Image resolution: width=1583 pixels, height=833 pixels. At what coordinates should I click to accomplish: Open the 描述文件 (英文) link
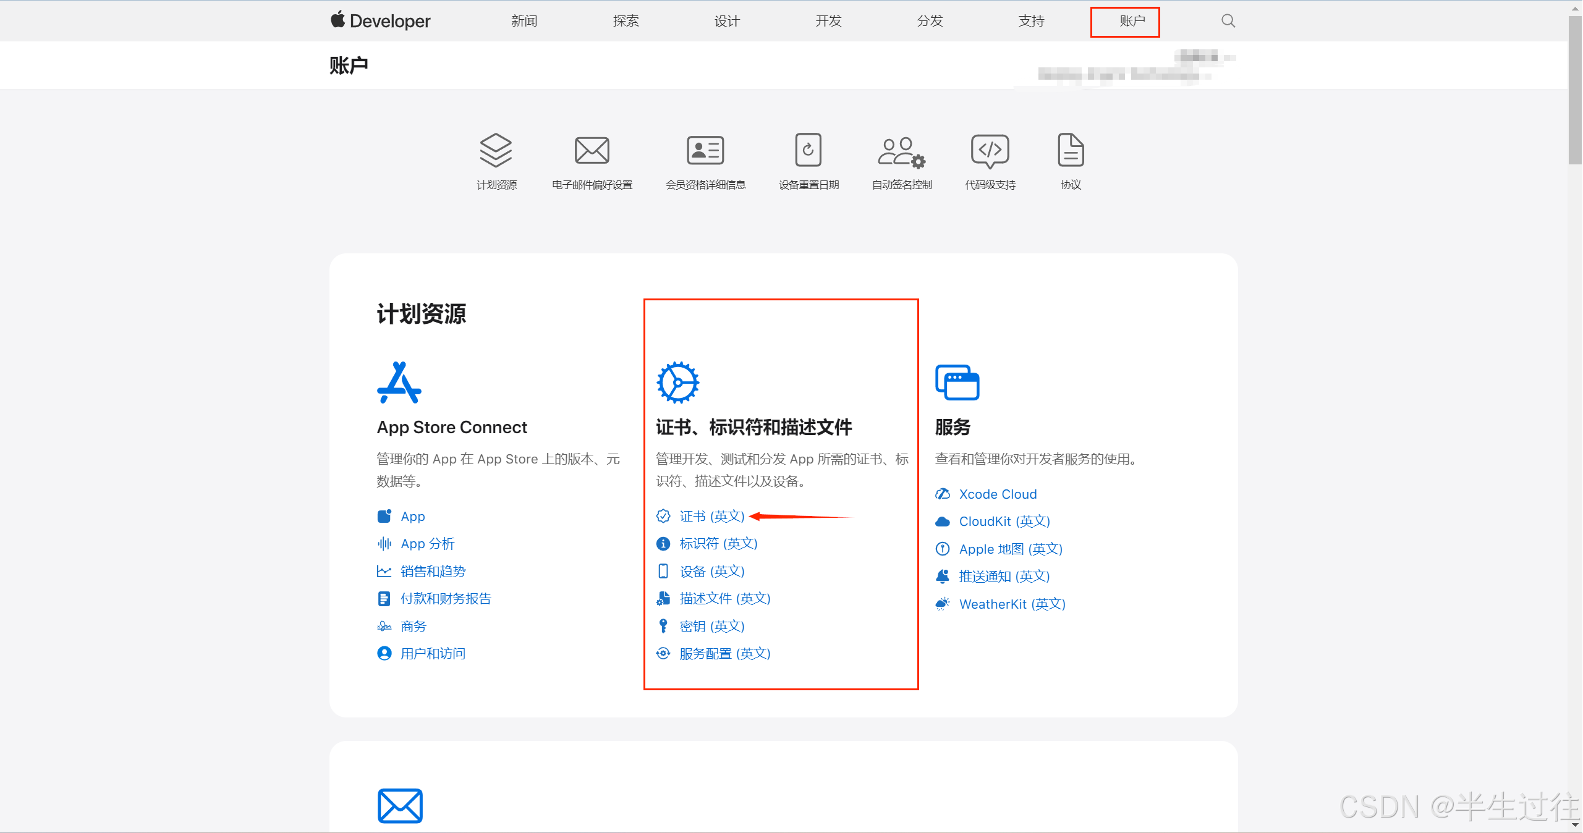(725, 599)
